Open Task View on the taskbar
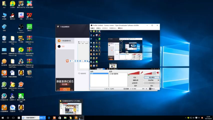The width and height of the screenshot is (213, 120). click(13, 118)
